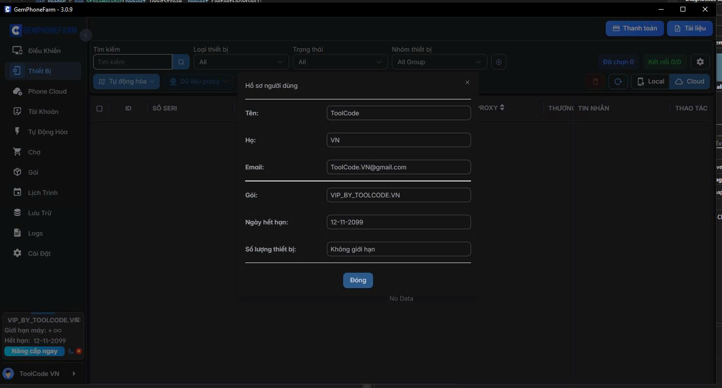The height and width of the screenshot is (388, 722).
Task: Open the Trạng thái dropdown
Action: tap(340, 62)
